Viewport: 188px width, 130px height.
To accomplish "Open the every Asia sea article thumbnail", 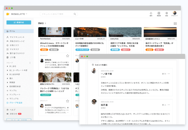I will 125,32.
